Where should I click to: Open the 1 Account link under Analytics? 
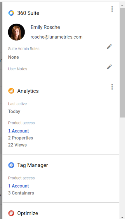click(x=18, y=131)
